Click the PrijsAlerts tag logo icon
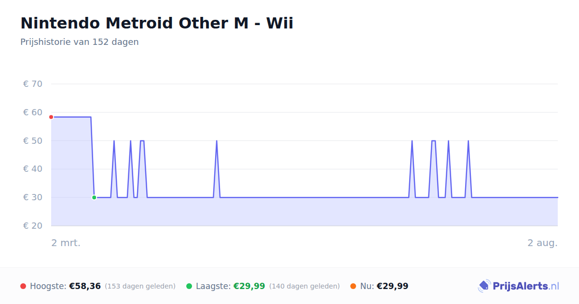Image resolution: width=579 pixels, height=304 pixels. [x=484, y=286]
